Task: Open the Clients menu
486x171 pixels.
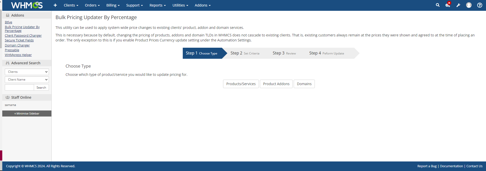Action: pos(71,5)
